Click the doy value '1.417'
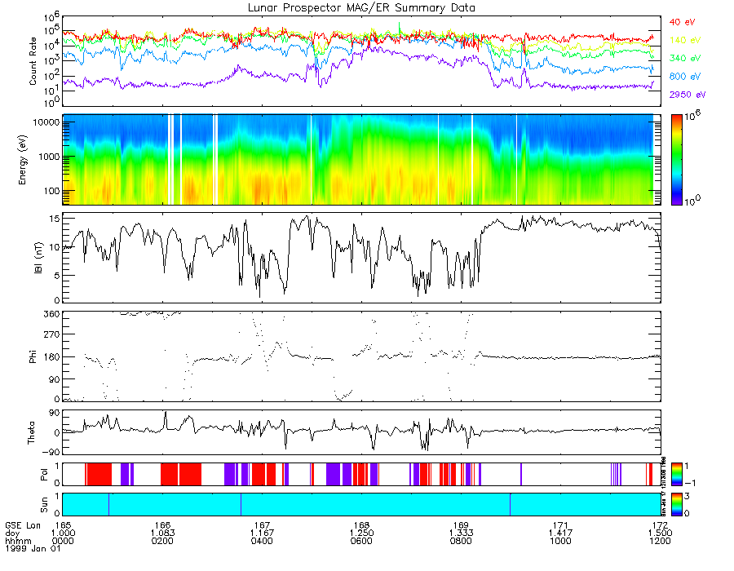The image size is (734, 571). coord(560,533)
